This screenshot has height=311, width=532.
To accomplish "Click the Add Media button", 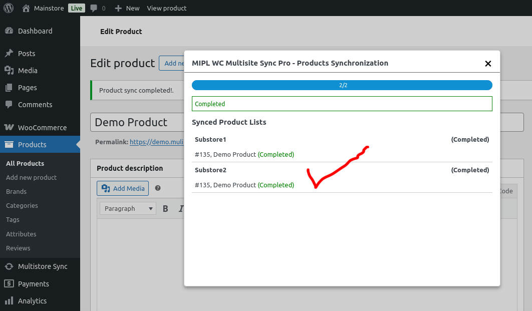I will click(x=123, y=188).
